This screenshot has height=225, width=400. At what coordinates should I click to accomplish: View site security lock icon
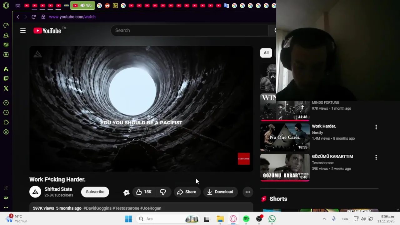43,17
